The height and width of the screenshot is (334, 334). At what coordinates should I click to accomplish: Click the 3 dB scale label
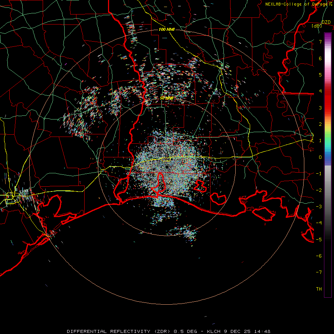click(320, 108)
